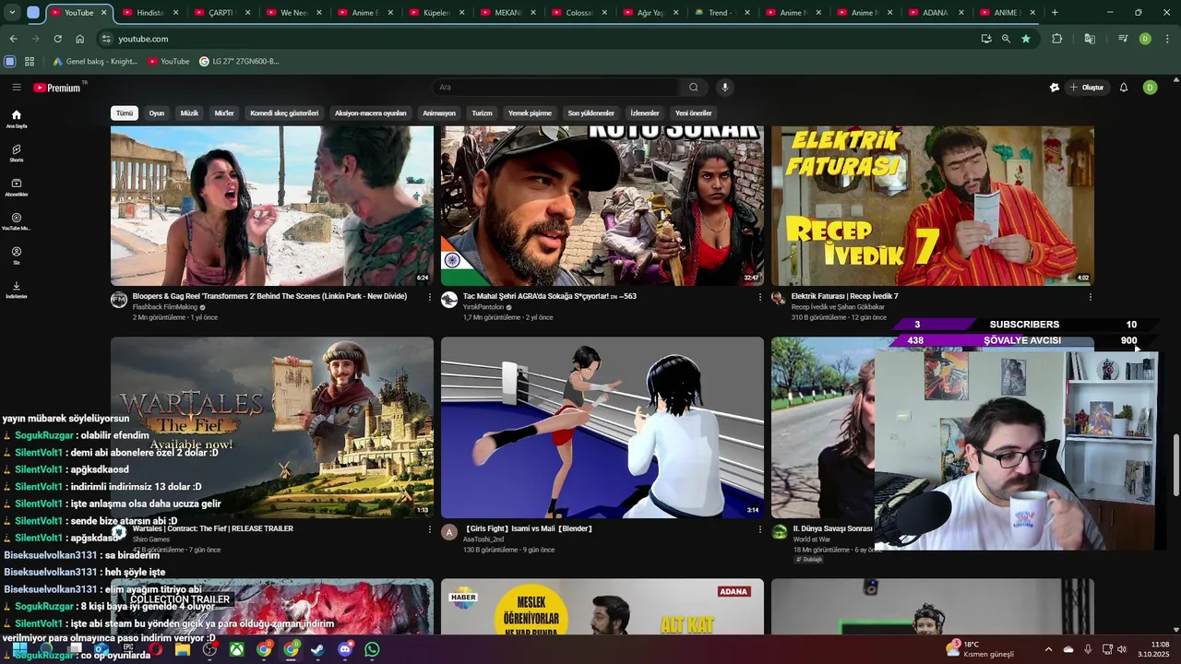1181x664 pixels.
Task: Select the İzlenenler filter chip
Action: pos(645,113)
